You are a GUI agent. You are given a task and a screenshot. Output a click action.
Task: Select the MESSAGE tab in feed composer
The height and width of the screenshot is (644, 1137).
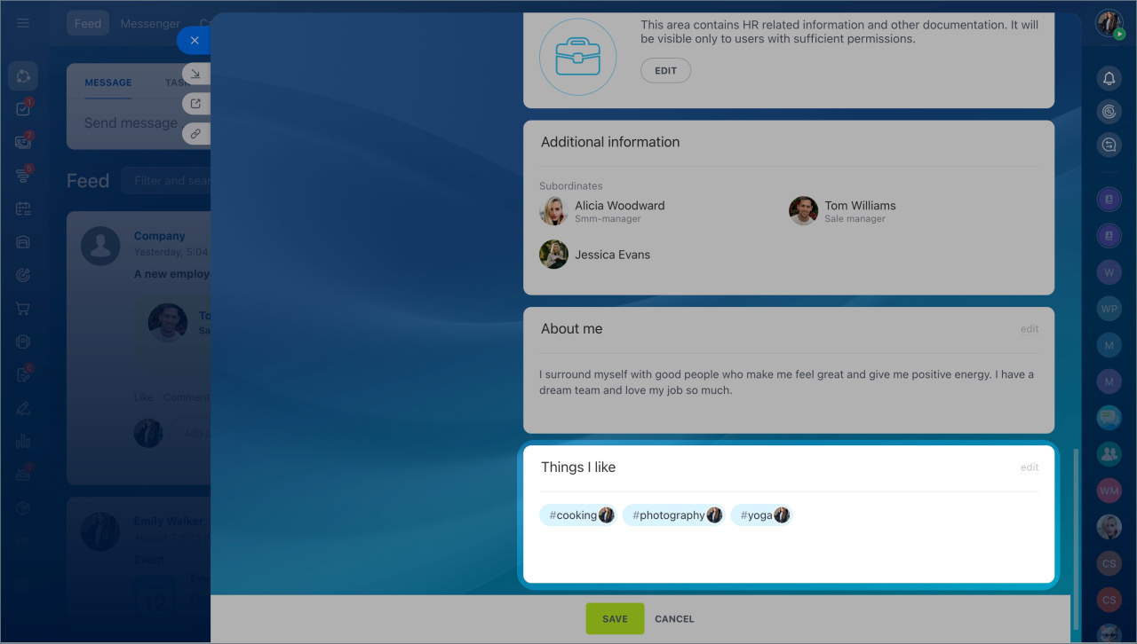(108, 82)
